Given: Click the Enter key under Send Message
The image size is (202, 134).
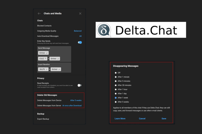Looking at the screenshot, I should (43, 53).
